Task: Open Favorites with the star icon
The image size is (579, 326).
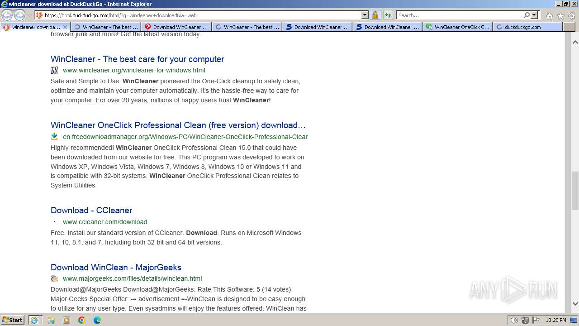Action: pyautogui.click(x=560, y=16)
